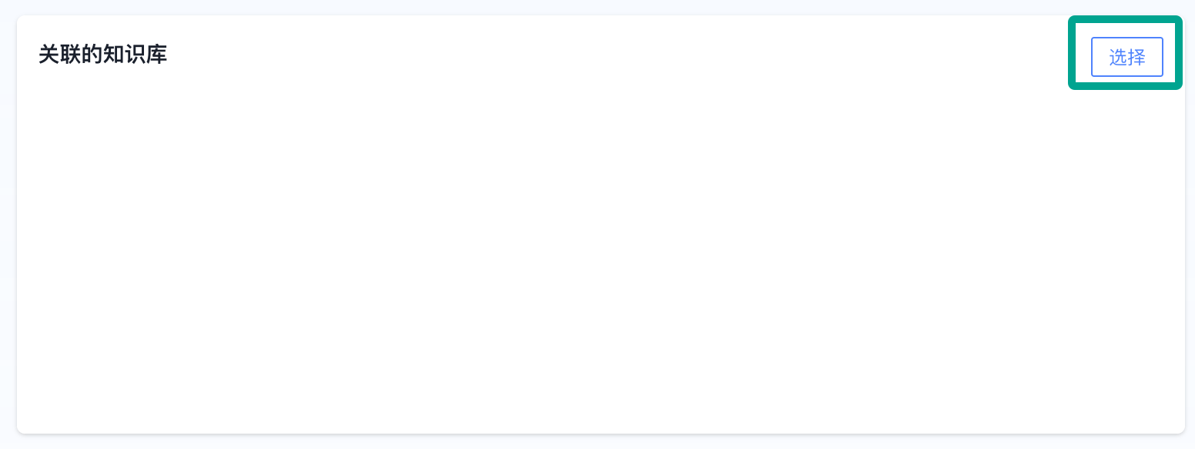Trigger the 选择 action for knowledge bases
The height and width of the screenshot is (449, 1195).
pyautogui.click(x=1126, y=57)
